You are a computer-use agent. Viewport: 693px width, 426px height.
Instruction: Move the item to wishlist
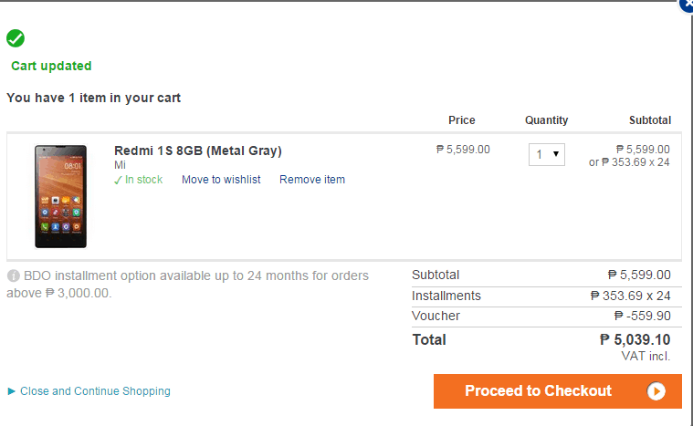click(221, 180)
